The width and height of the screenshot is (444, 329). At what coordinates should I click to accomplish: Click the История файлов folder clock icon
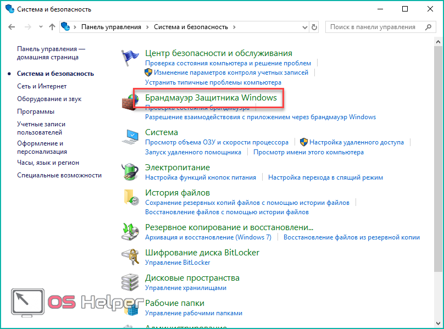point(131,197)
